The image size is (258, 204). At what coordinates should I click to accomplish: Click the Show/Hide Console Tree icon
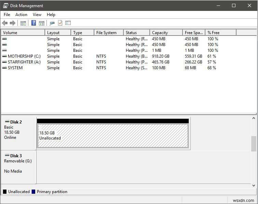(23, 23)
